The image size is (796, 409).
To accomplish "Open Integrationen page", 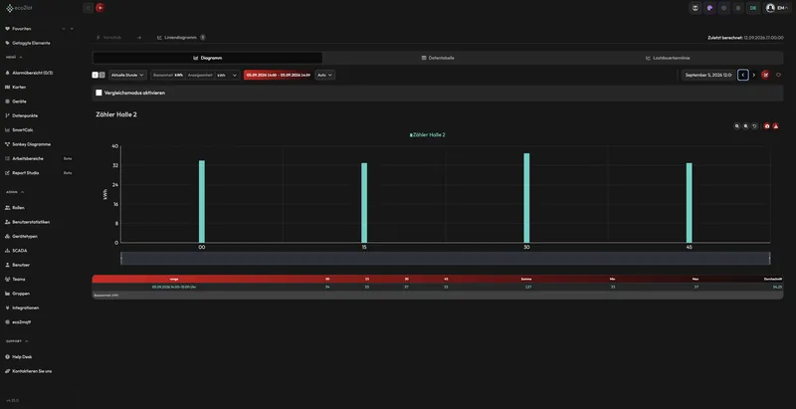I will coord(22,307).
